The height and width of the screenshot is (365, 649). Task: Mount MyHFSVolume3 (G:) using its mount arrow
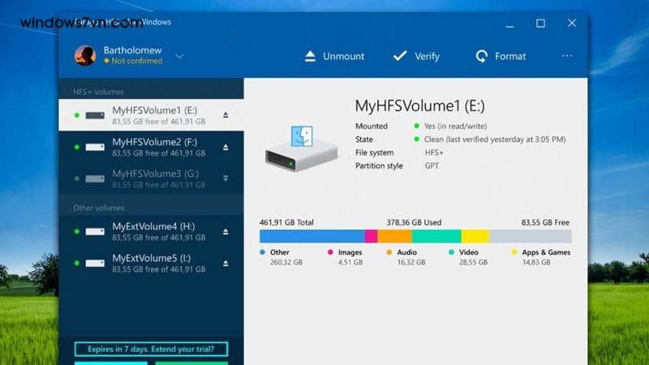point(226,178)
